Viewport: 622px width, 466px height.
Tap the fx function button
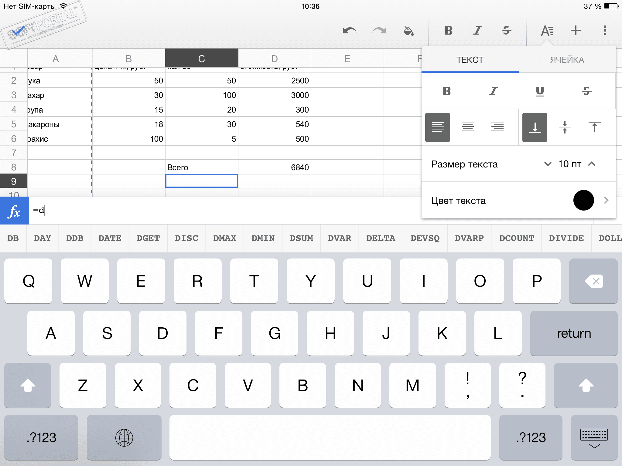[x=14, y=211]
